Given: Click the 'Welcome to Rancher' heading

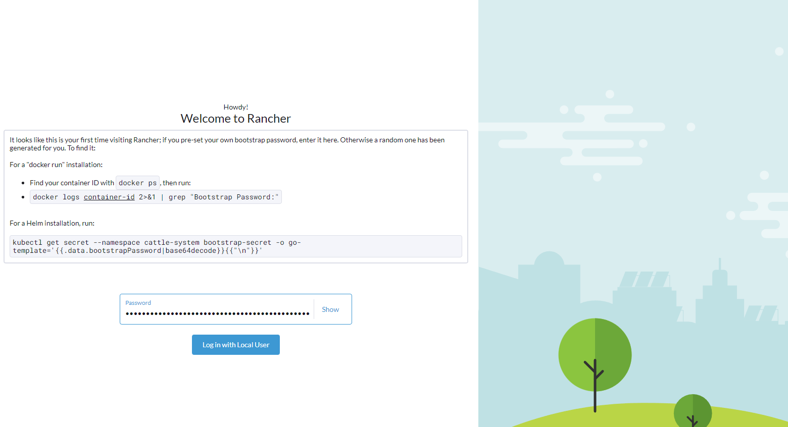Looking at the screenshot, I should point(236,119).
